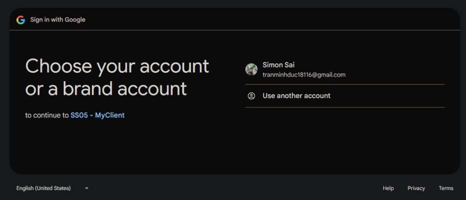466x200 pixels.
Task: Click the word or in the heading
Action: click(33, 88)
